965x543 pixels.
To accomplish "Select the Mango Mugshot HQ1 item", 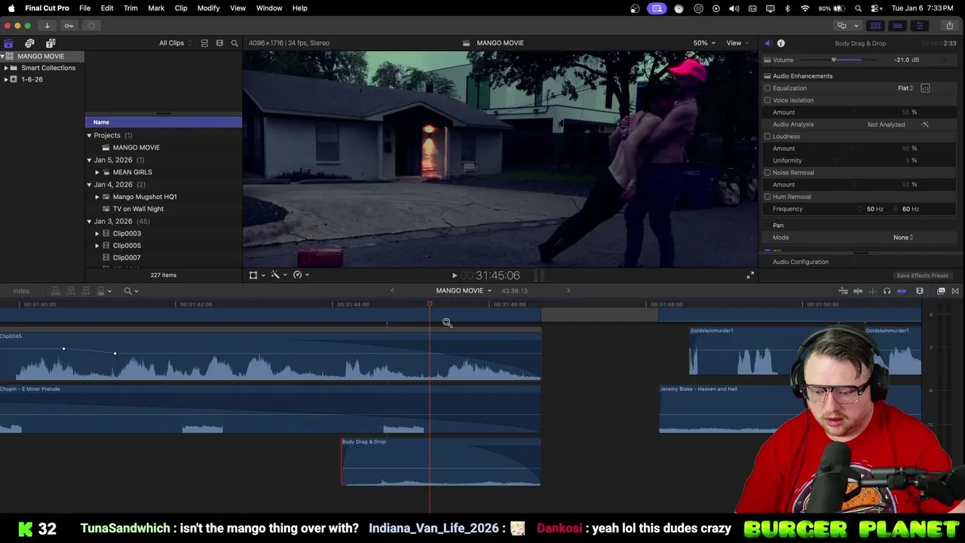I will tap(145, 197).
